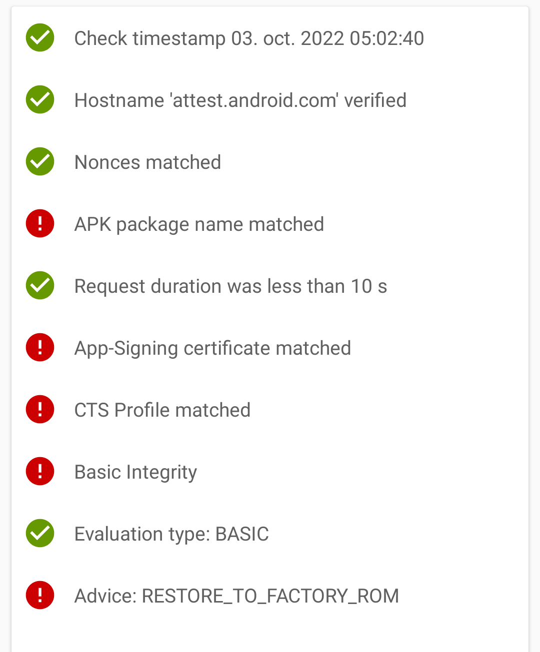Click the green checkmark next to Nonces matched
The image size is (540, 652).
(39, 161)
